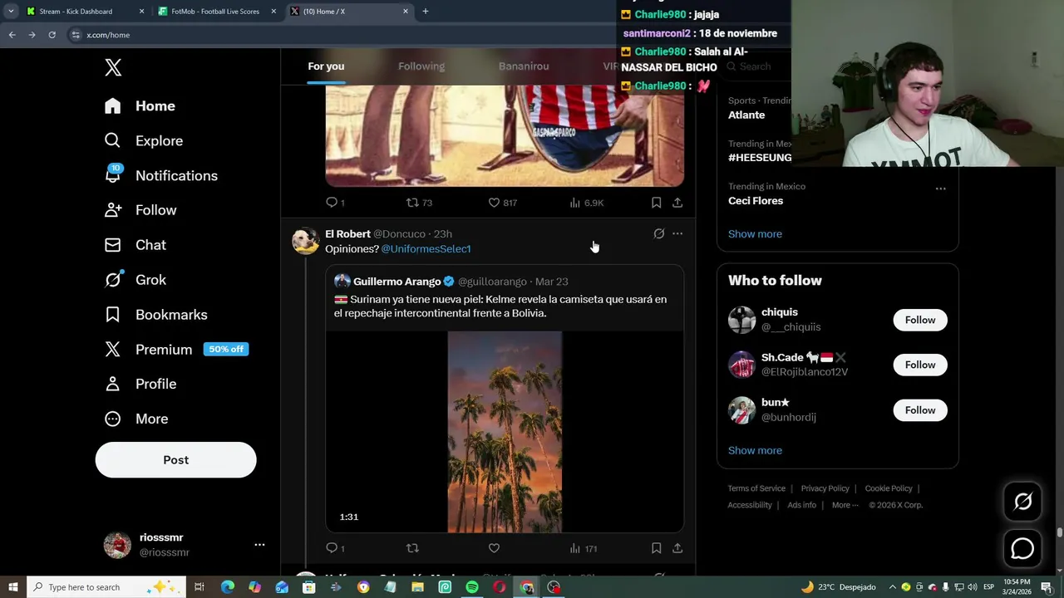The image size is (1064, 598).
Task: Open the More menu in the sidebar
Action: pos(136,419)
